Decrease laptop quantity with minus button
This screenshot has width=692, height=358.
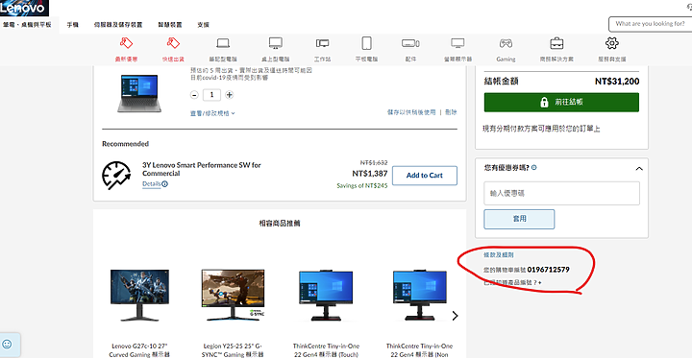point(194,95)
